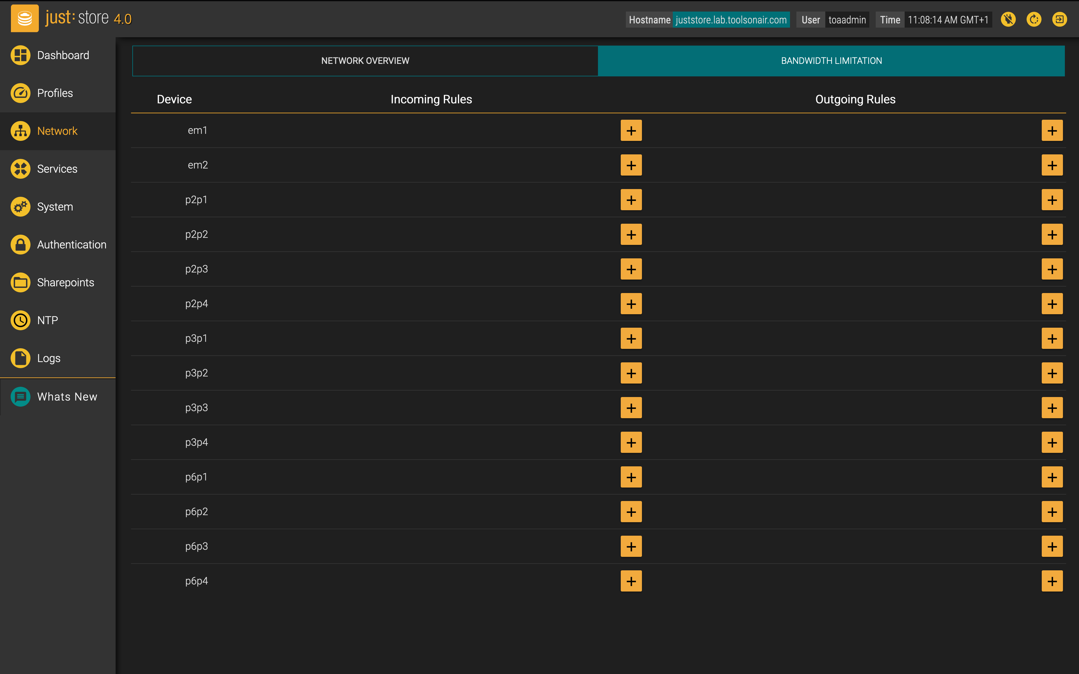This screenshot has width=1079, height=674.
Task: Add incoming rule for p3p4
Action: click(x=631, y=443)
